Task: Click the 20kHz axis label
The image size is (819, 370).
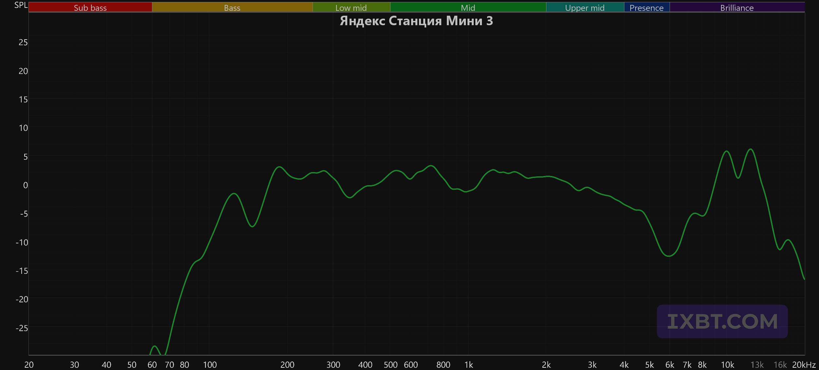Action: [x=804, y=365]
